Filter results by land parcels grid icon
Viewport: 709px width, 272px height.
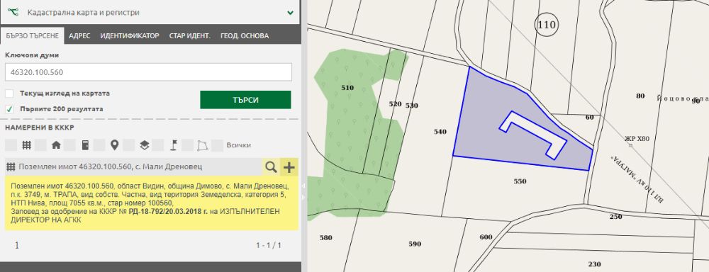27,145
